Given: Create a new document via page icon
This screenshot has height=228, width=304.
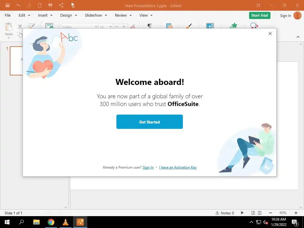Looking at the screenshot, I should (40, 5).
